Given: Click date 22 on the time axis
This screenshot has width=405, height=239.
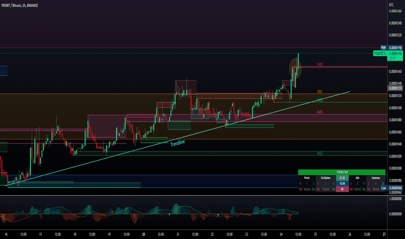Looking at the screenshot, I should pyautogui.click(x=212, y=235).
